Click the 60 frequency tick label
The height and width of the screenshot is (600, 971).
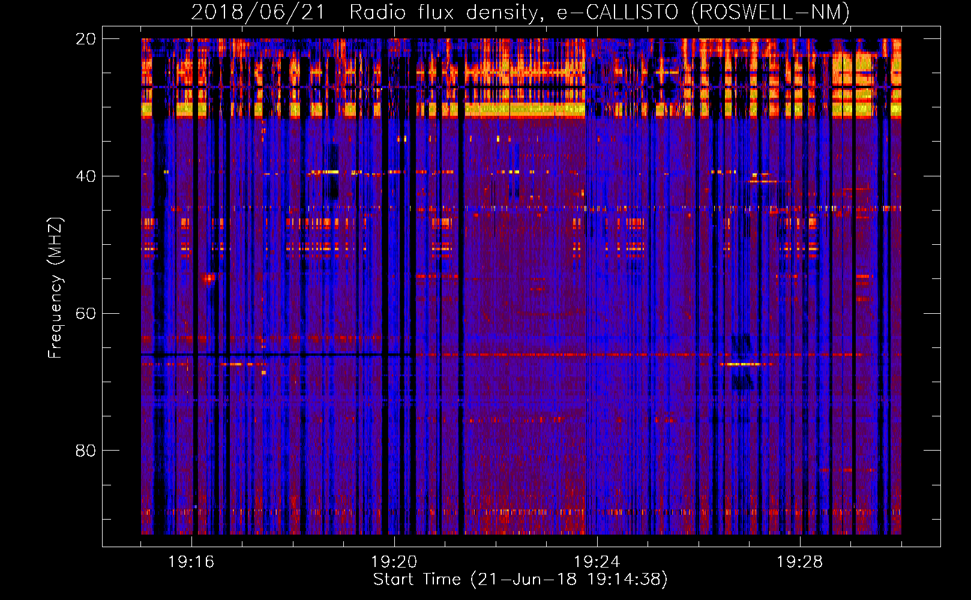tap(86, 313)
